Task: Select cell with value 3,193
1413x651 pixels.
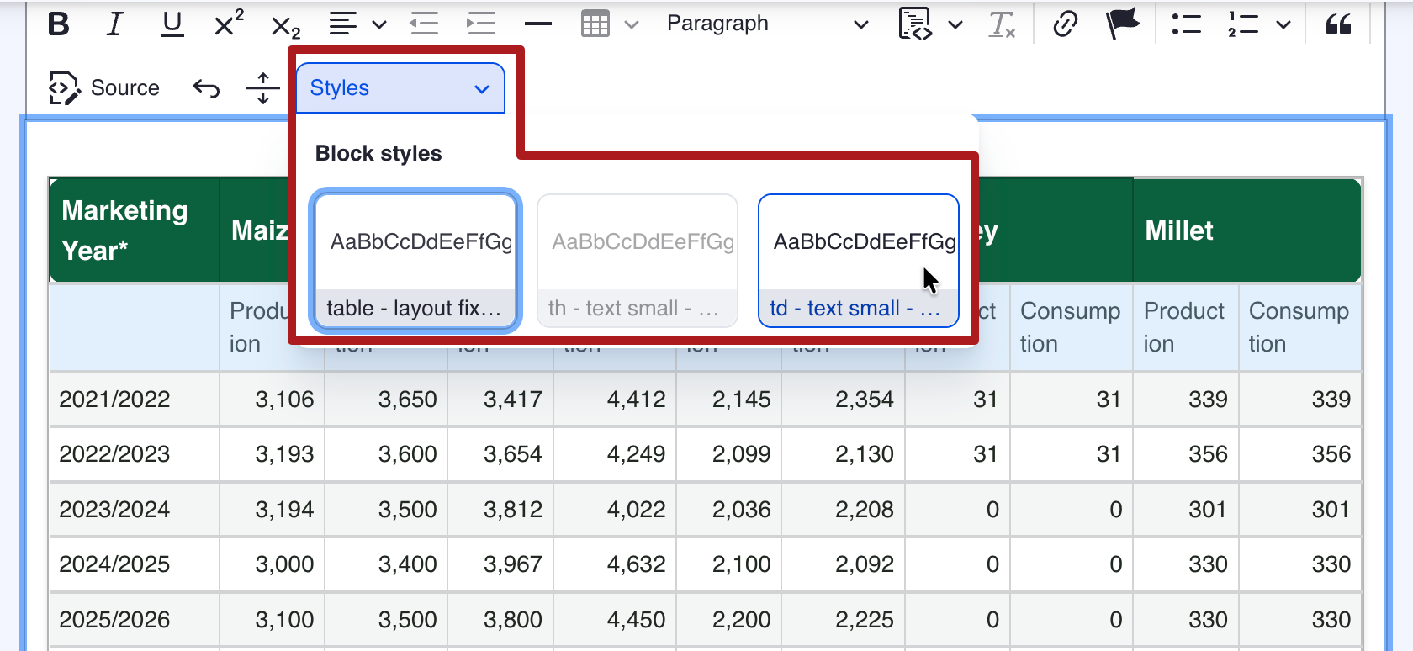Action: pos(272,454)
